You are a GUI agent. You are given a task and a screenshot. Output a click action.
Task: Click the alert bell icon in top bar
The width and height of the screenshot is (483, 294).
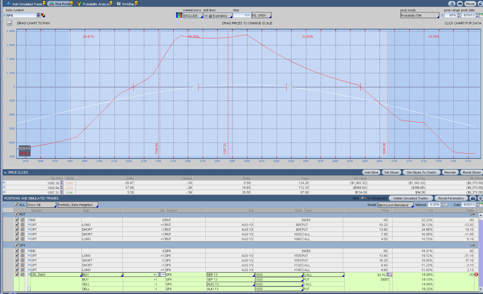pyautogui.click(x=452, y=4)
